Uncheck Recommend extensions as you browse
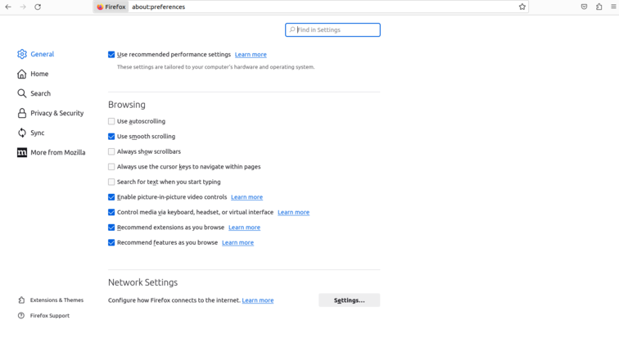The width and height of the screenshot is (619, 338). point(111,228)
